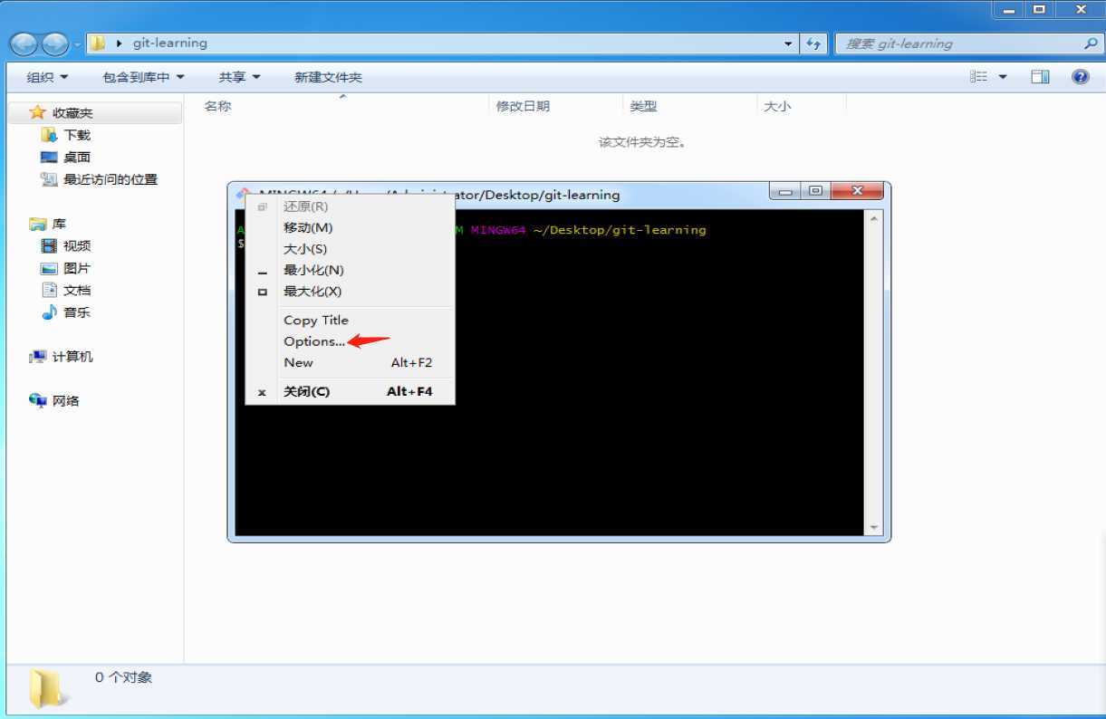Minimize the Git Bash terminal window
The width and height of the screenshot is (1106, 719).
pyautogui.click(x=784, y=191)
